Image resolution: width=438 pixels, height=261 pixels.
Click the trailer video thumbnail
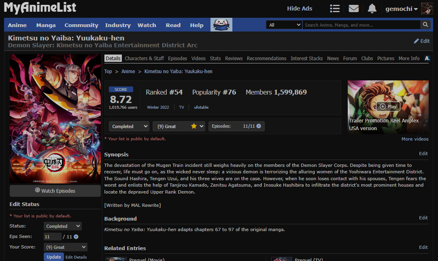tap(388, 107)
